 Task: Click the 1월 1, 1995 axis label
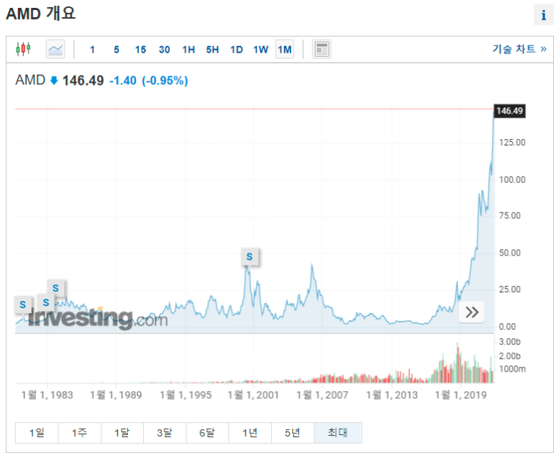186,395
